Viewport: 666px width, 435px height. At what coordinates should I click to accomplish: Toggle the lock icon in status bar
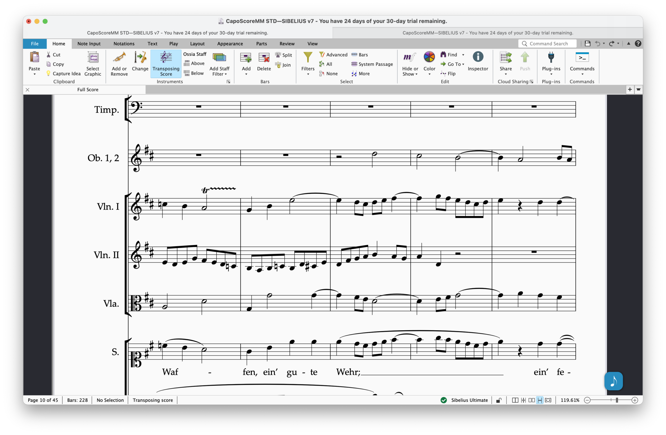click(x=499, y=400)
